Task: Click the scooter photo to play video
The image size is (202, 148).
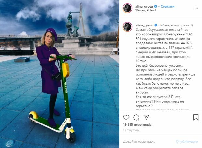Action: [x=60, y=74]
